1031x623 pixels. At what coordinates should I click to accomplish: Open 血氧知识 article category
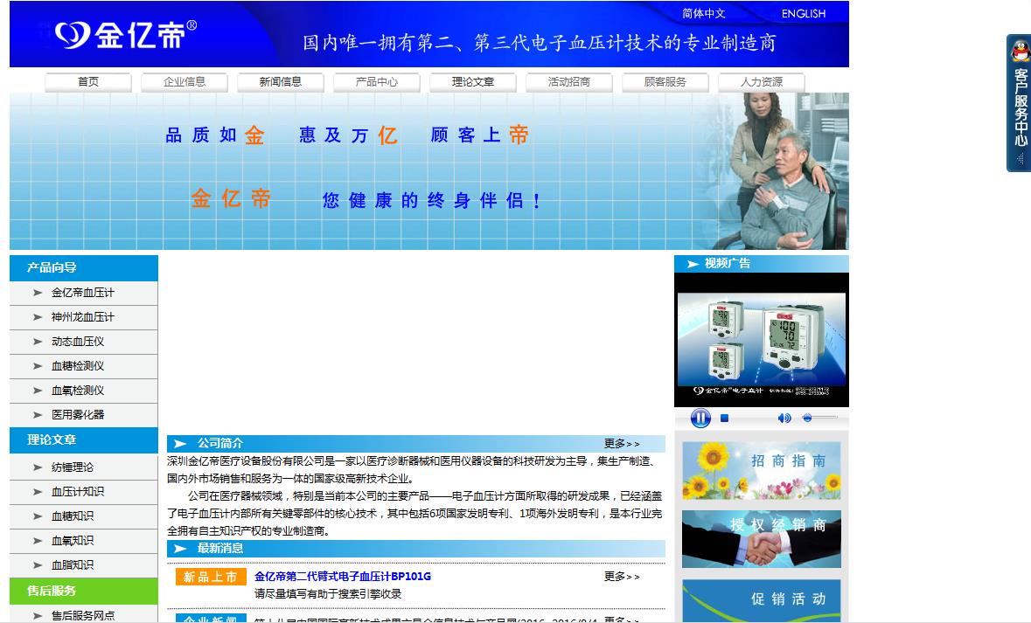pos(73,540)
